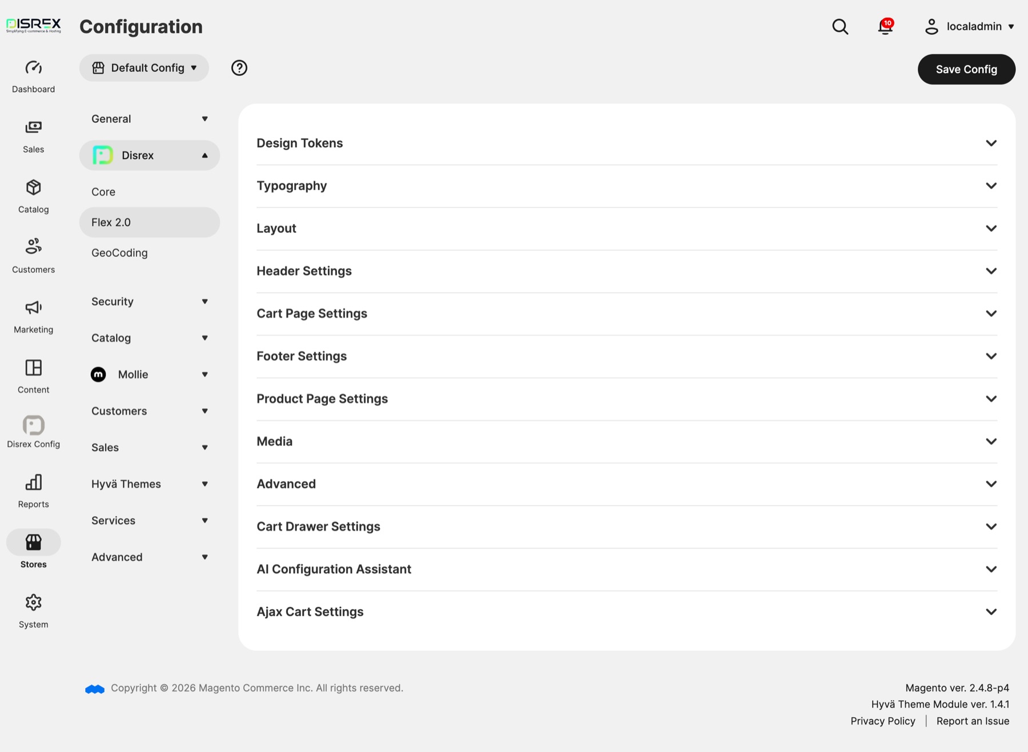Screen dimensions: 1028x752
Task: Open the localadmin account dropdown
Action: pos(969,27)
